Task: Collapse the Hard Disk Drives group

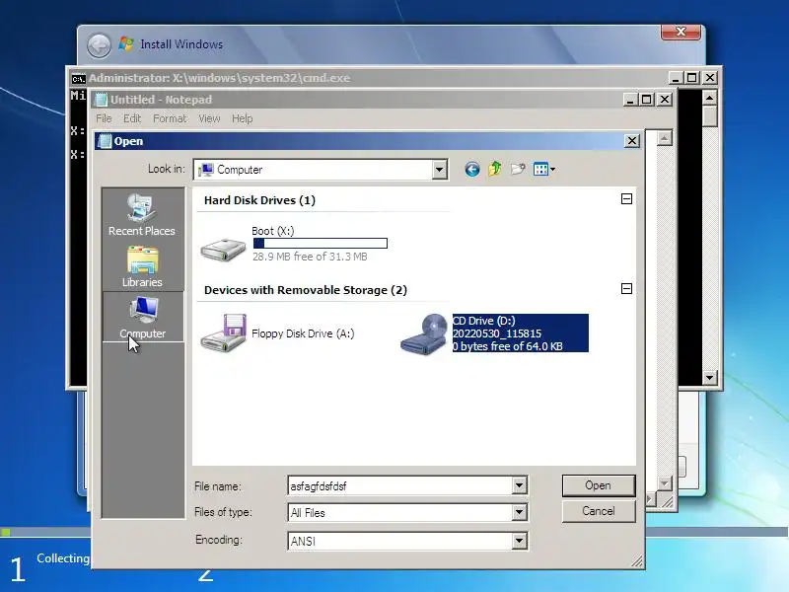Action: 626,199
